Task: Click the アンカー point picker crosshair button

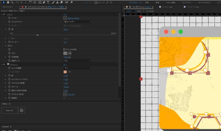Action: tap(65, 18)
